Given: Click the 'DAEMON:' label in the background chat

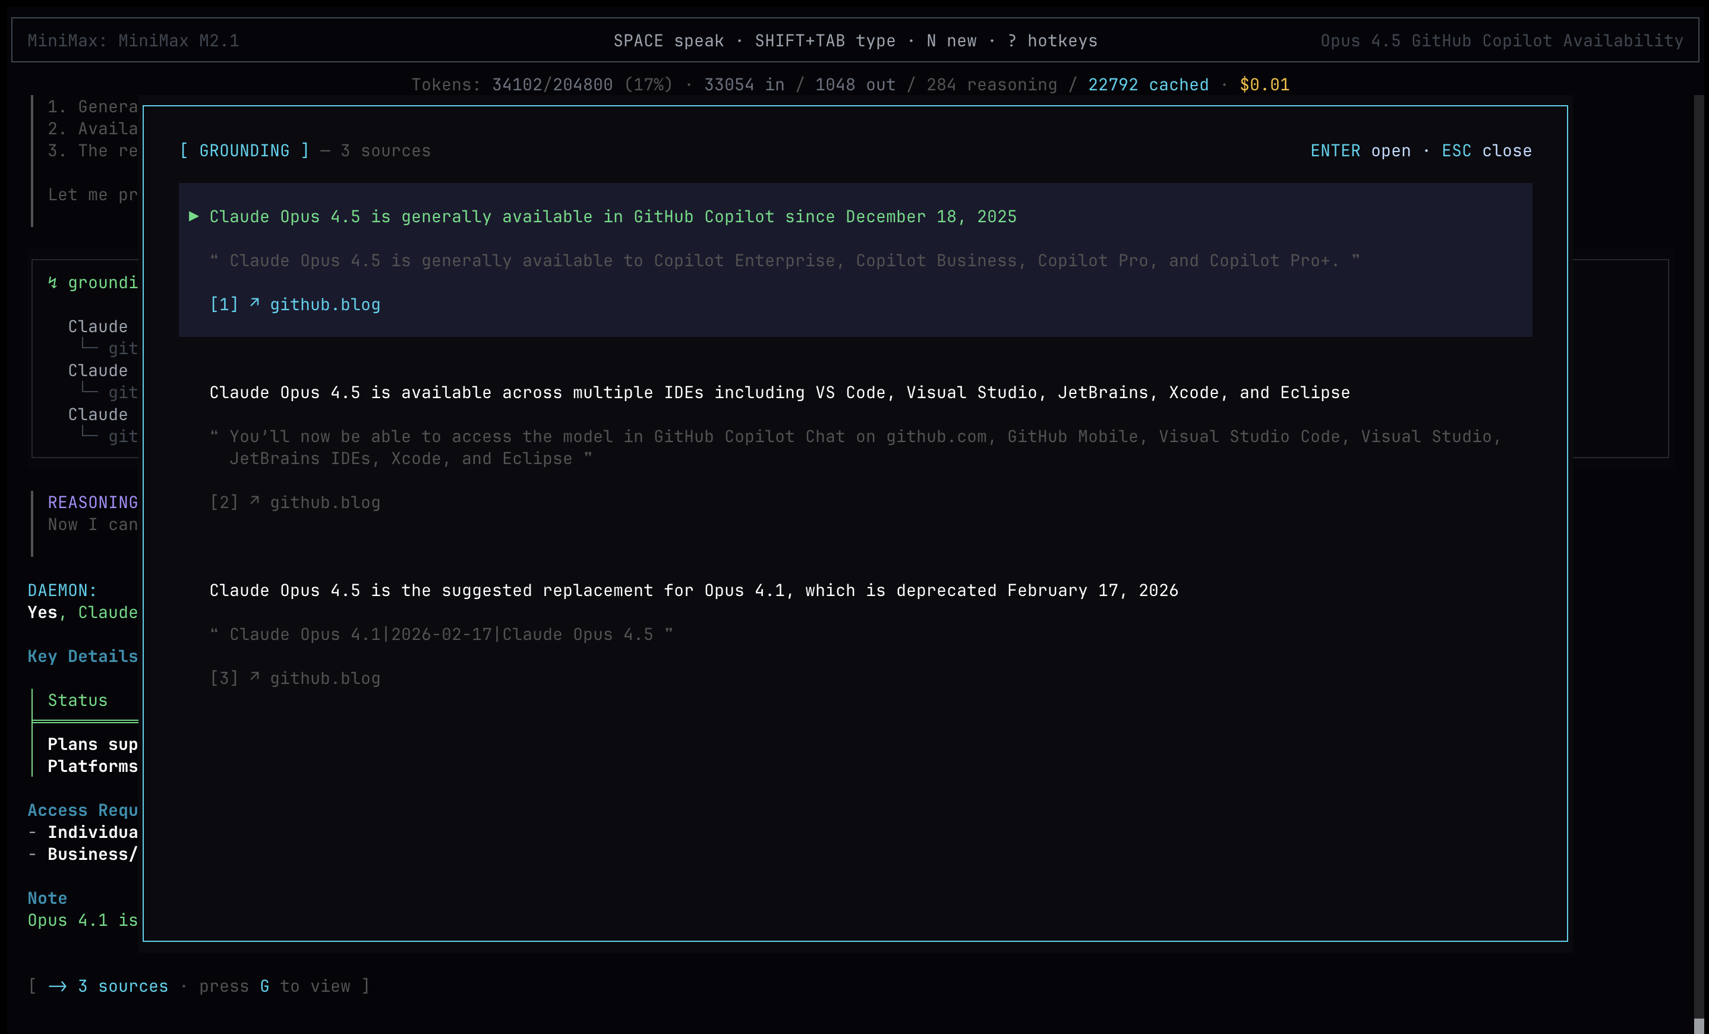Looking at the screenshot, I should coord(62,590).
